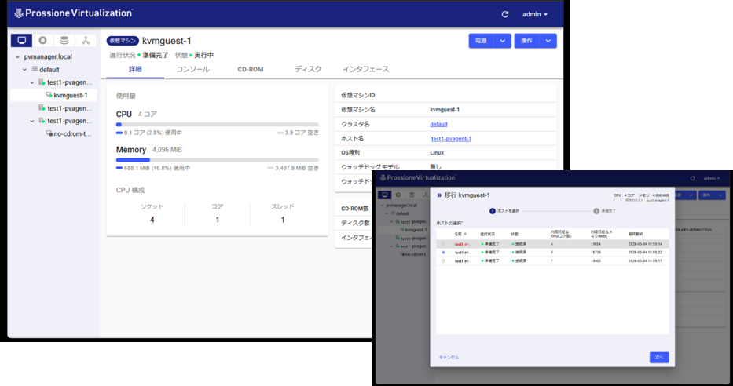733x386 pixels.
Task: Click the 仮想マシン名 value kvmguest-1
Action: [445, 110]
